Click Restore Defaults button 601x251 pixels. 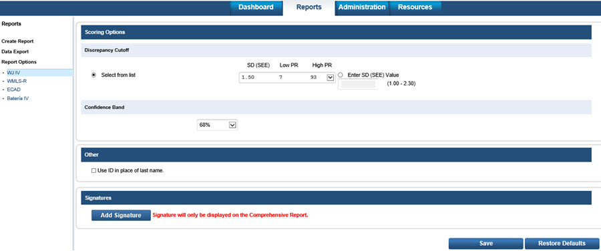[x=562, y=244]
